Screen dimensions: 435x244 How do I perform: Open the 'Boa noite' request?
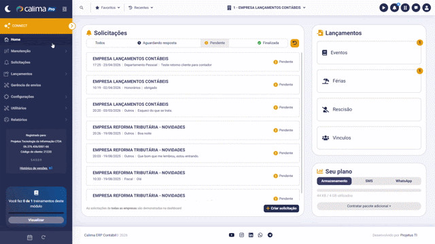coord(193,130)
